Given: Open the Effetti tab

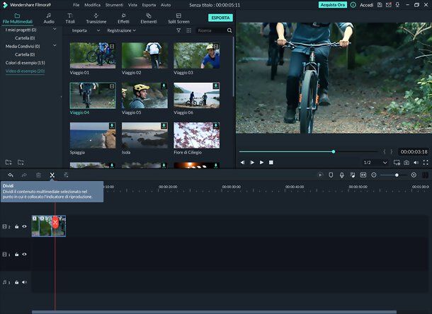Looking at the screenshot, I should click(123, 18).
